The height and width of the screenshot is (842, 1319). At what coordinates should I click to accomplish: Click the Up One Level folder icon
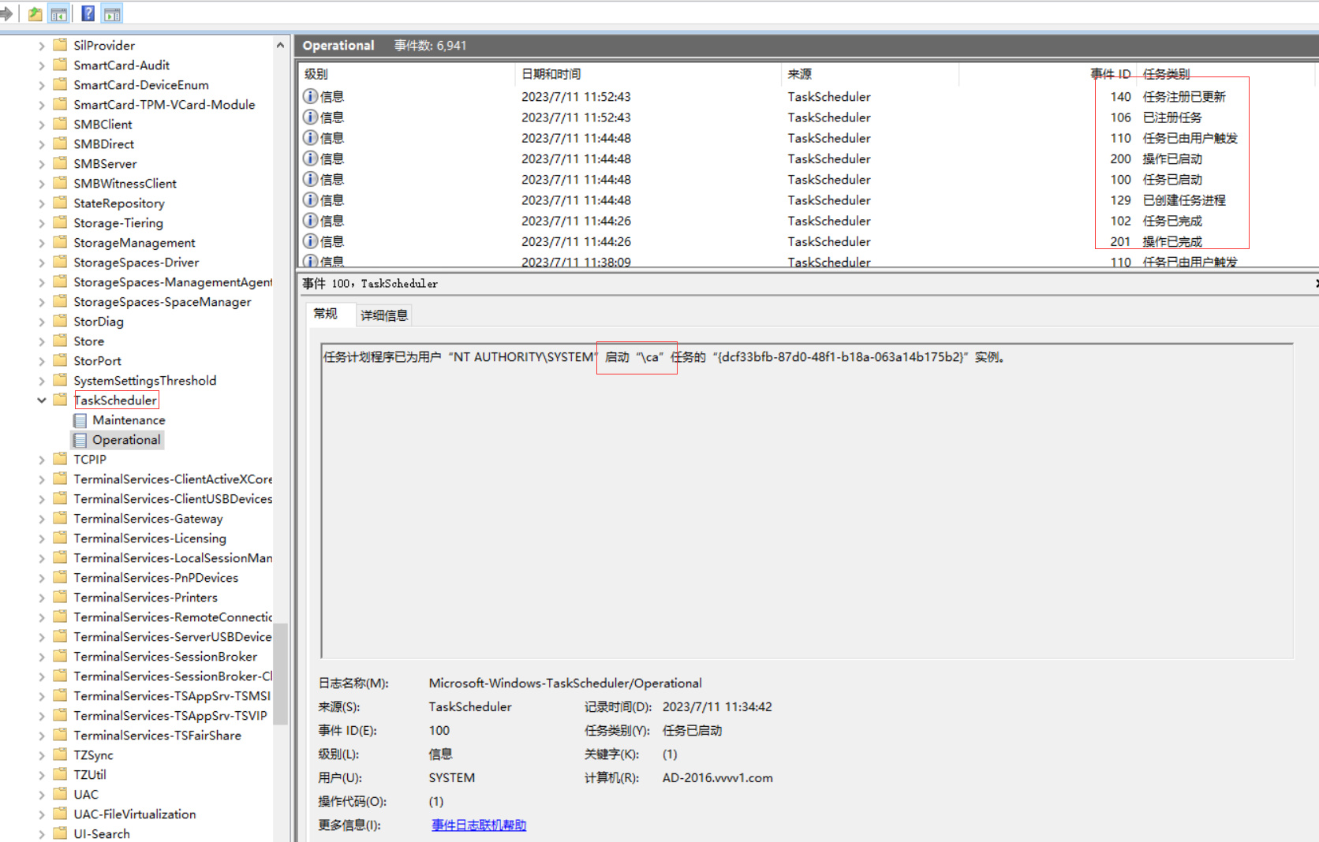pos(35,13)
